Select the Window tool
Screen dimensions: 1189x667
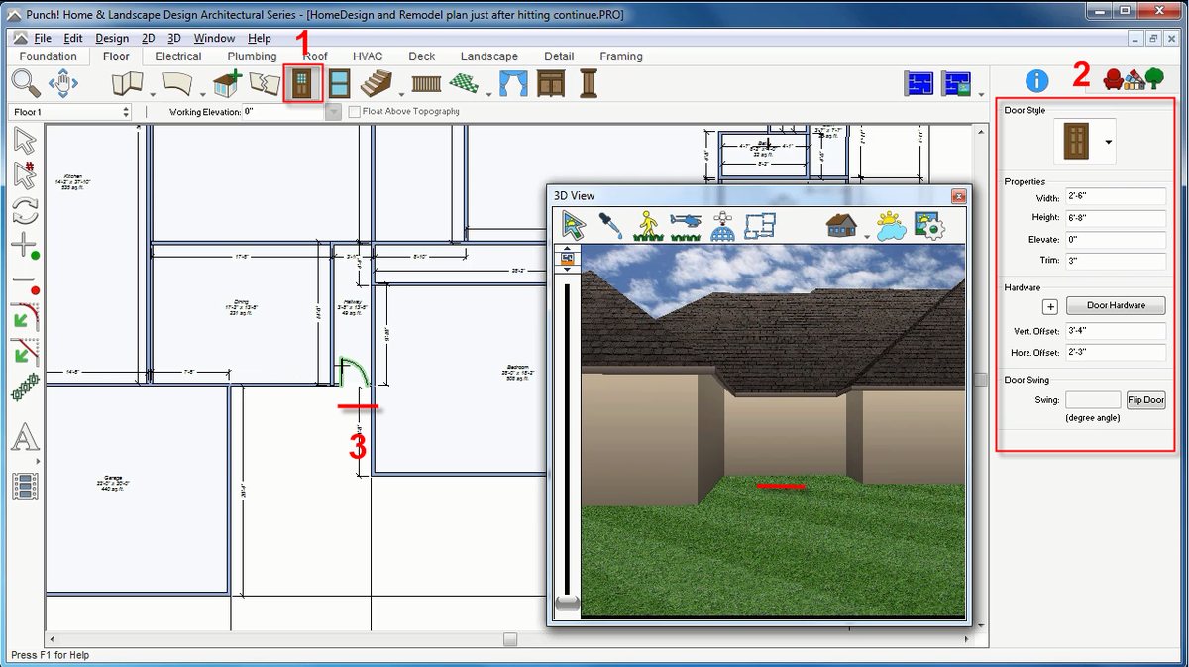(x=340, y=83)
